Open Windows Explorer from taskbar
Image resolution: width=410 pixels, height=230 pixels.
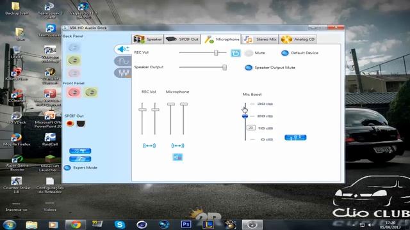pyautogui.click(x=31, y=224)
